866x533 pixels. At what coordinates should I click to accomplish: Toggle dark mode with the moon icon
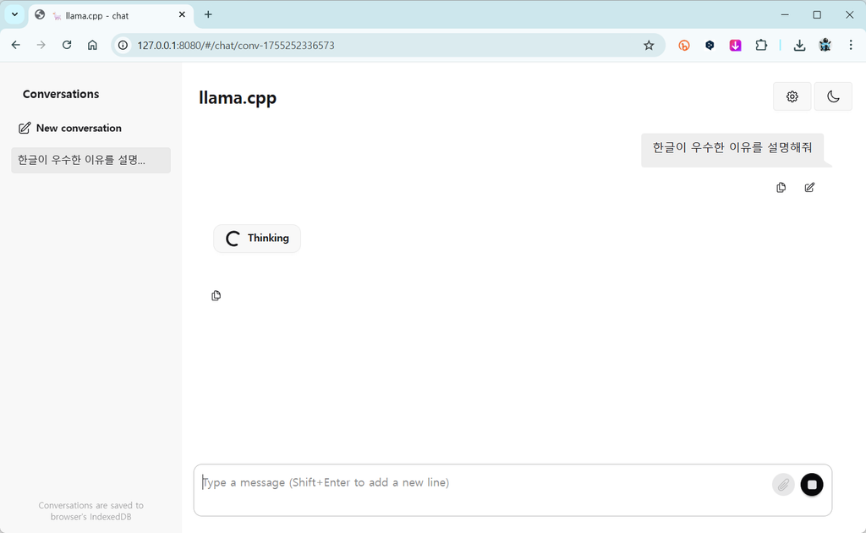click(x=833, y=96)
